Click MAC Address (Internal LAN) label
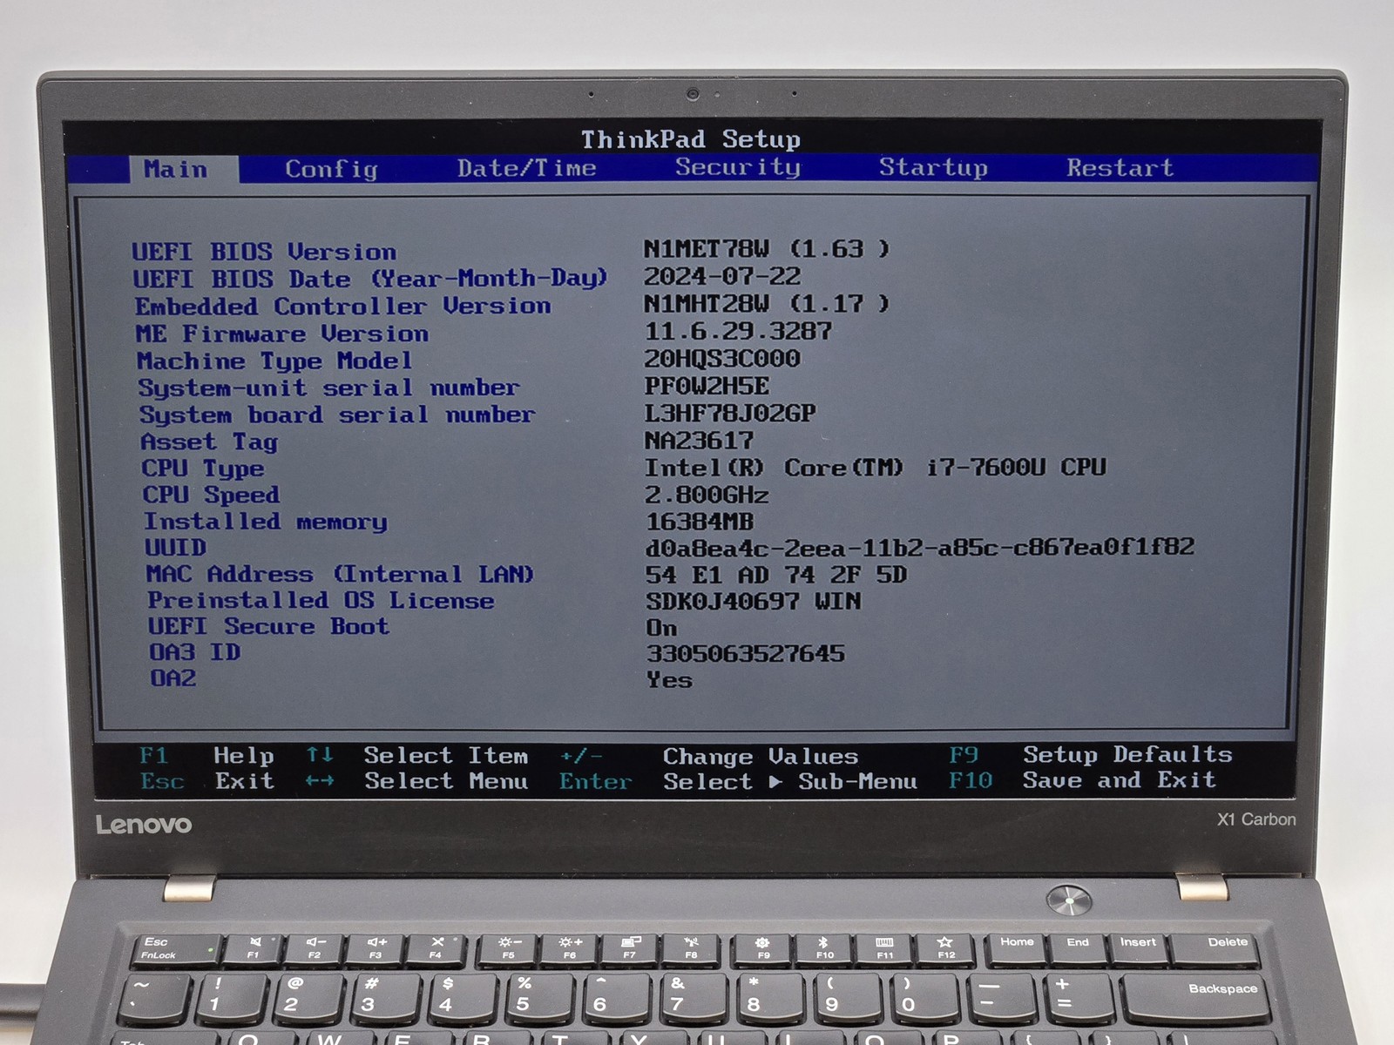Image resolution: width=1394 pixels, height=1045 pixels. pyautogui.click(x=340, y=574)
